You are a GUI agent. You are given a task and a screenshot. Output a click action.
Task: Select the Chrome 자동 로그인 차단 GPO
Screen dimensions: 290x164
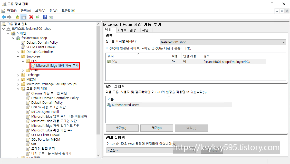click(x=49, y=93)
